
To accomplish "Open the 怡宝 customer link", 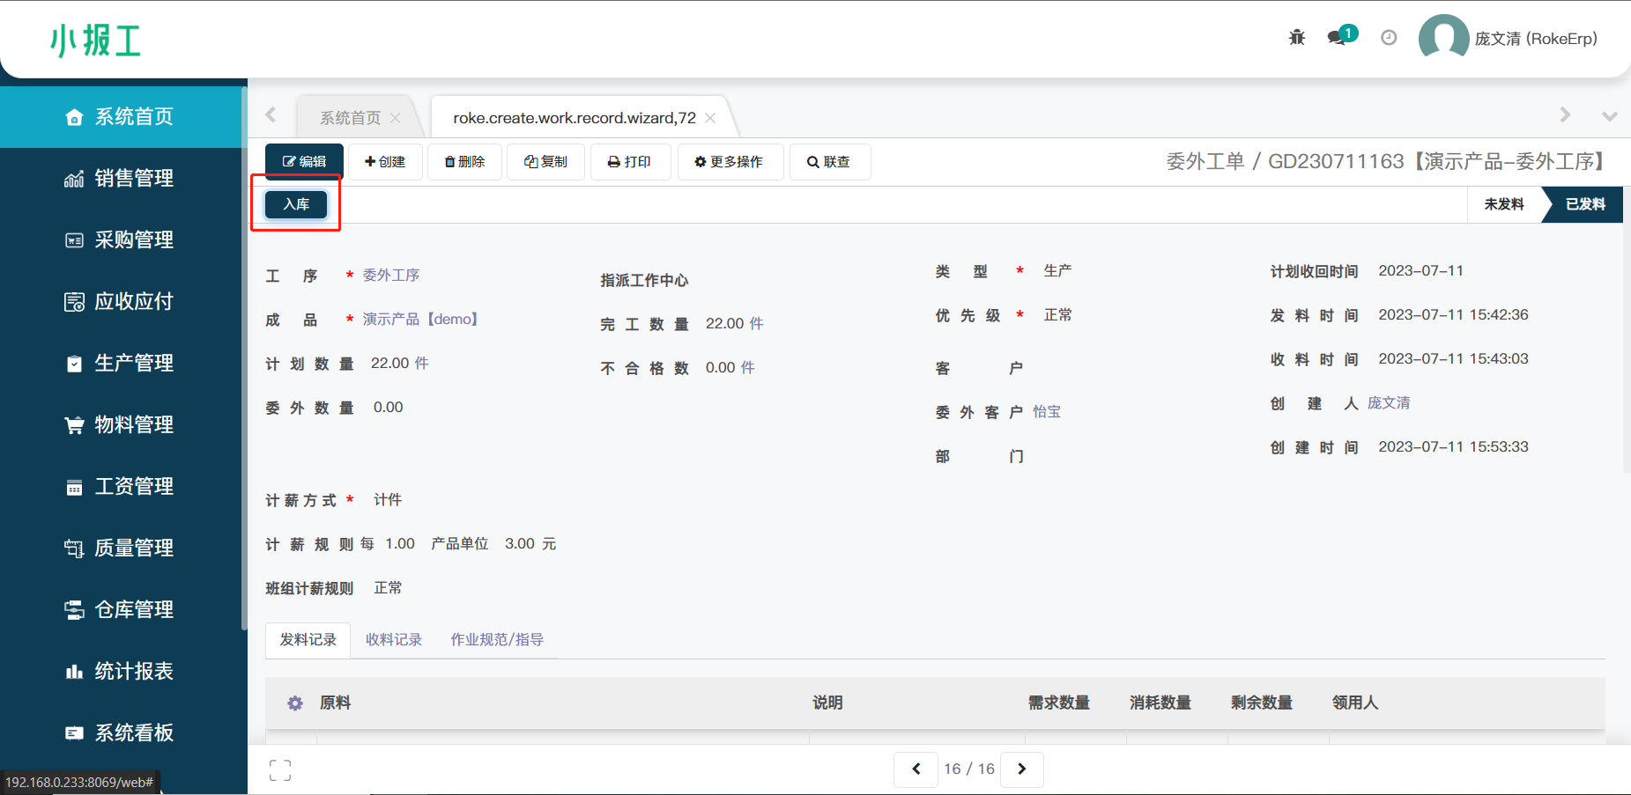I will click(1047, 412).
